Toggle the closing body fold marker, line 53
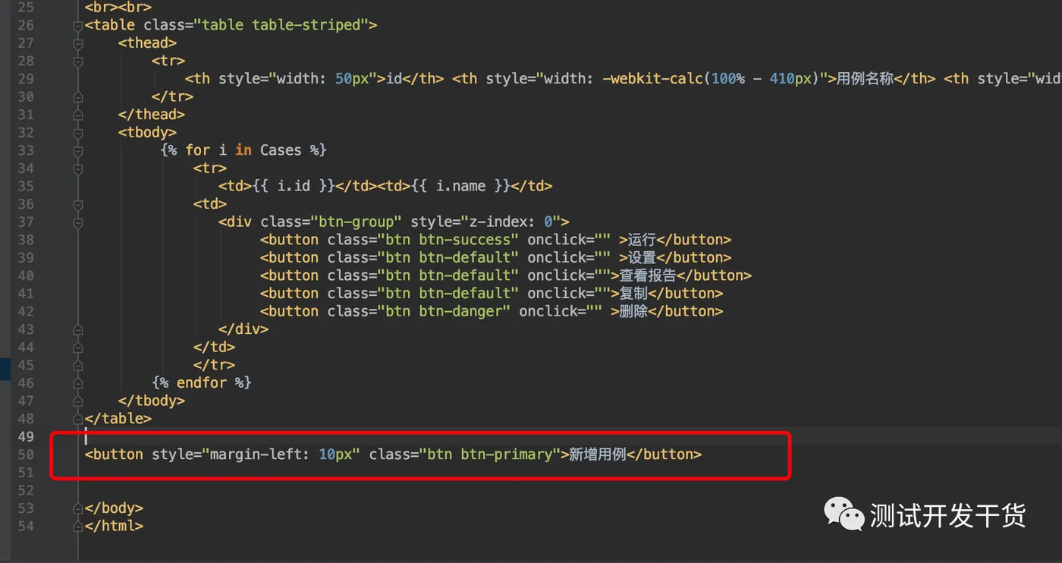Image resolution: width=1062 pixels, height=563 pixels. tap(77, 509)
